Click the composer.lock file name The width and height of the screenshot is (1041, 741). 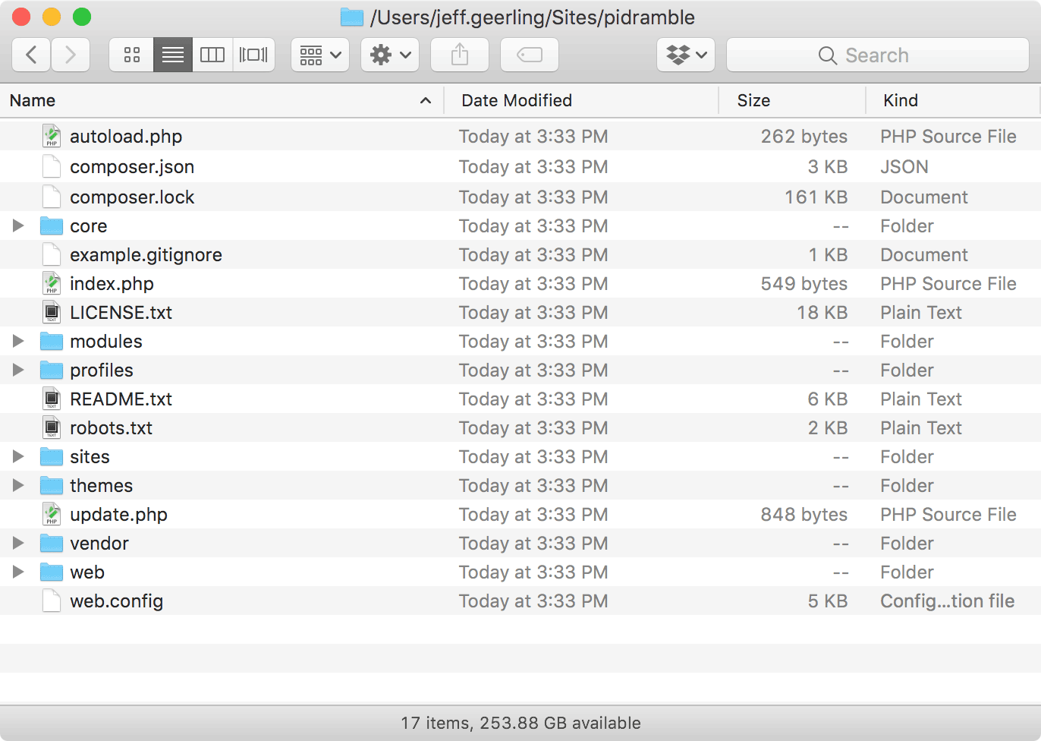point(132,197)
